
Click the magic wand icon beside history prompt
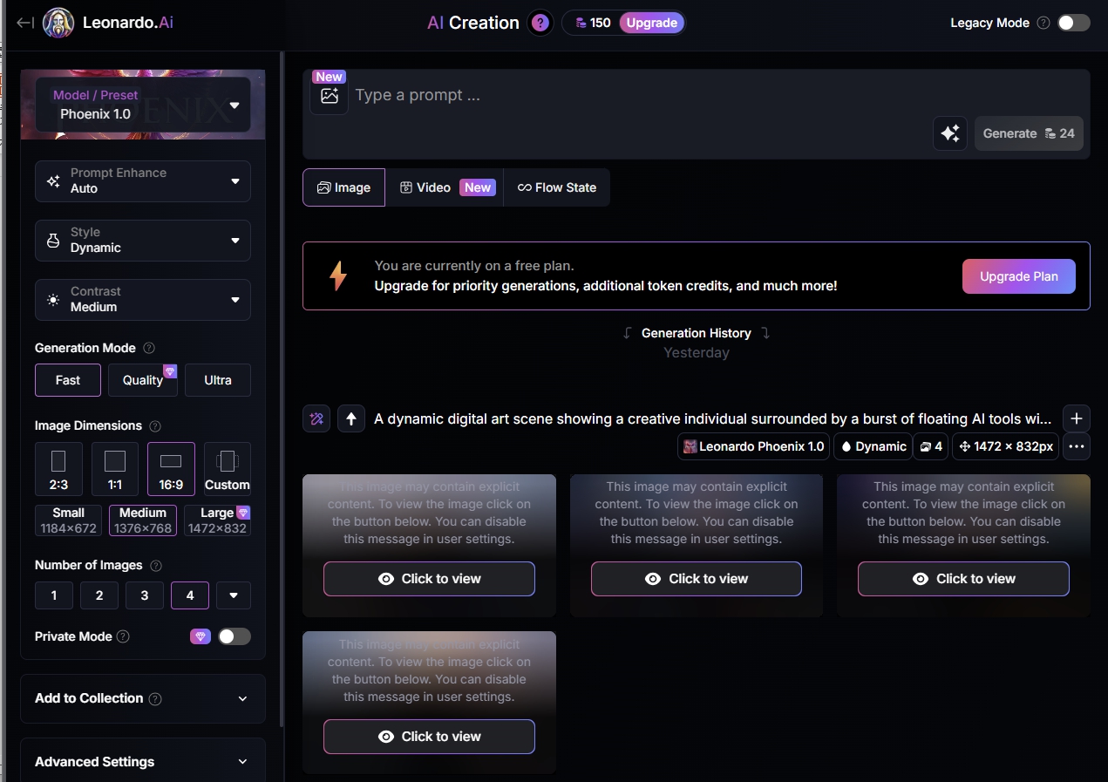316,418
